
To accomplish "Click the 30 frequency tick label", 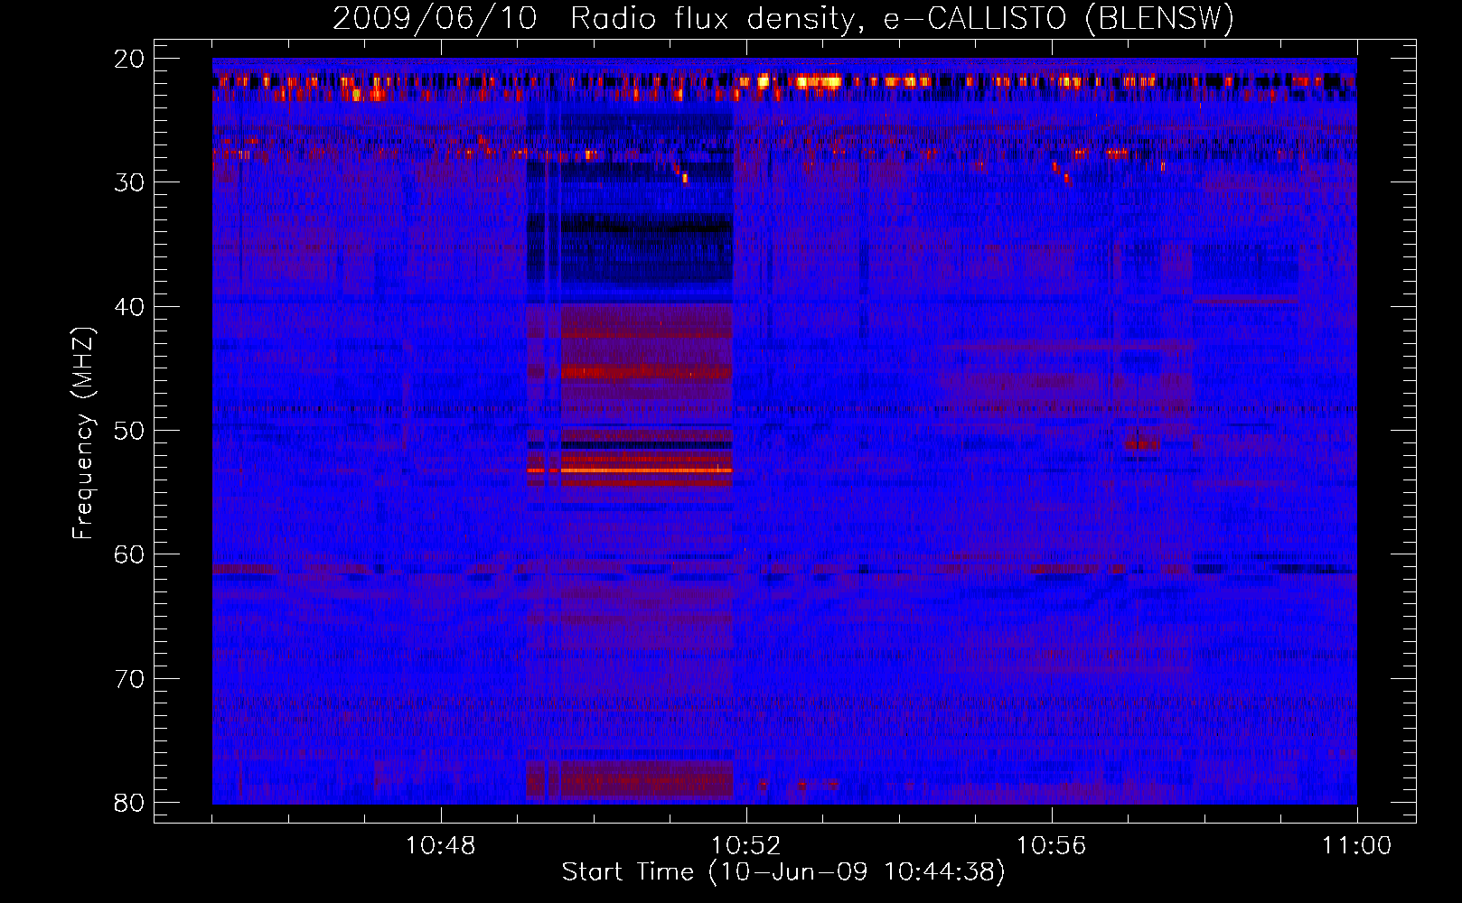I will point(131,182).
